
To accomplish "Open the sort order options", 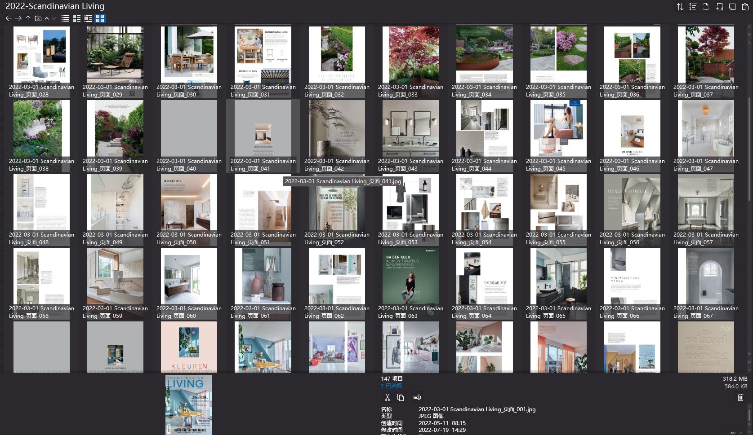I will coord(680,7).
